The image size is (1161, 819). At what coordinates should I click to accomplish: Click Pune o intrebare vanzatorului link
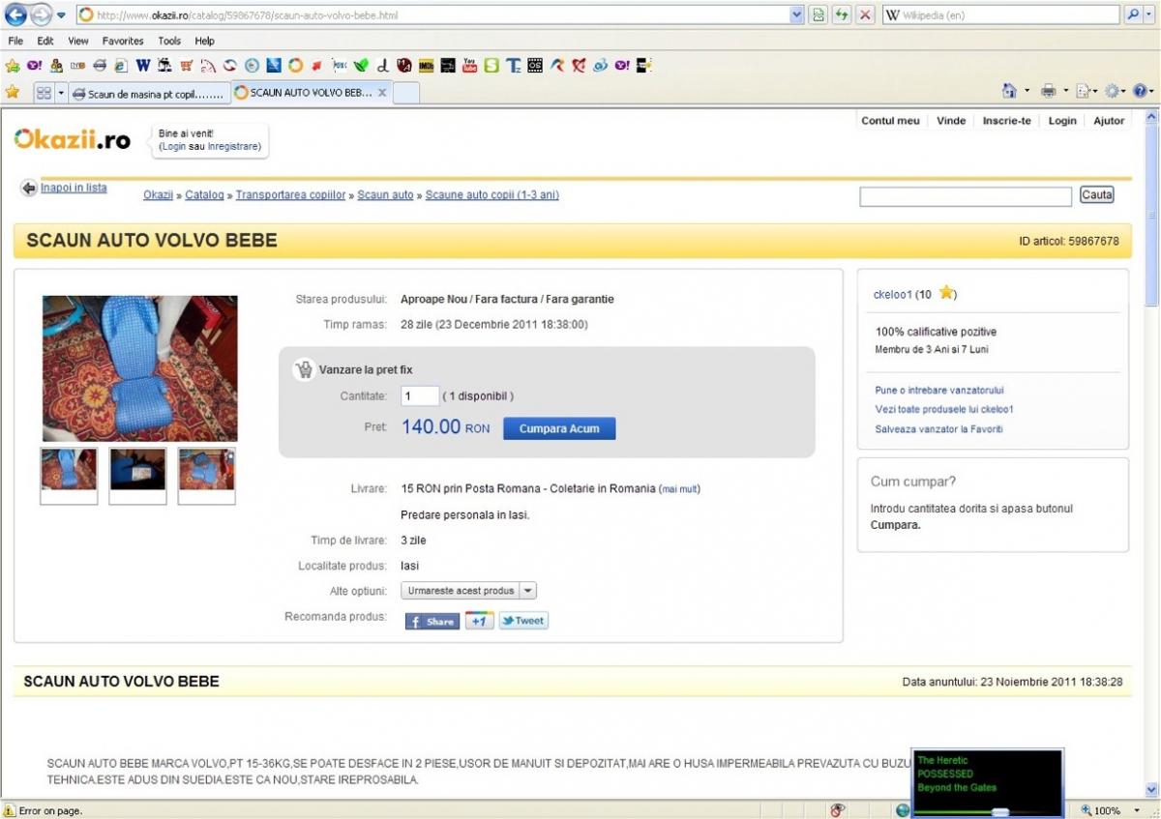tap(939, 391)
